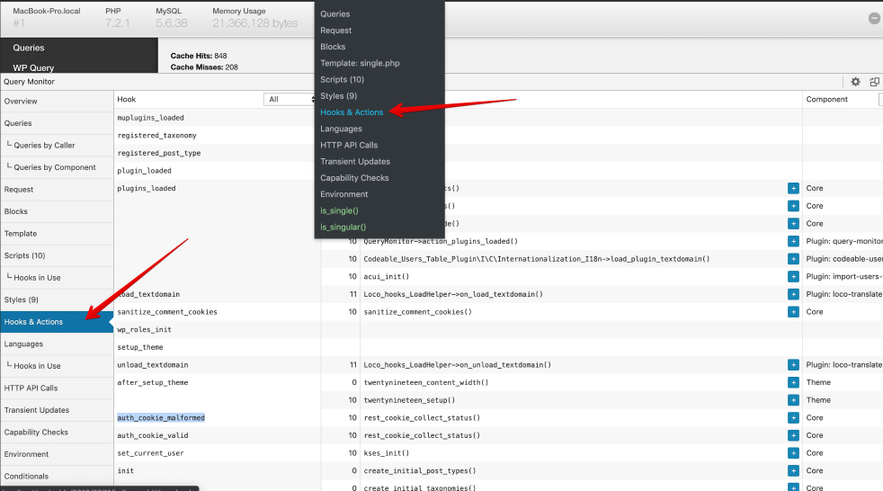The height and width of the screenshot is (491, 883).
Task: Pop out the Query Monitor panel
Action: (874, 82)
